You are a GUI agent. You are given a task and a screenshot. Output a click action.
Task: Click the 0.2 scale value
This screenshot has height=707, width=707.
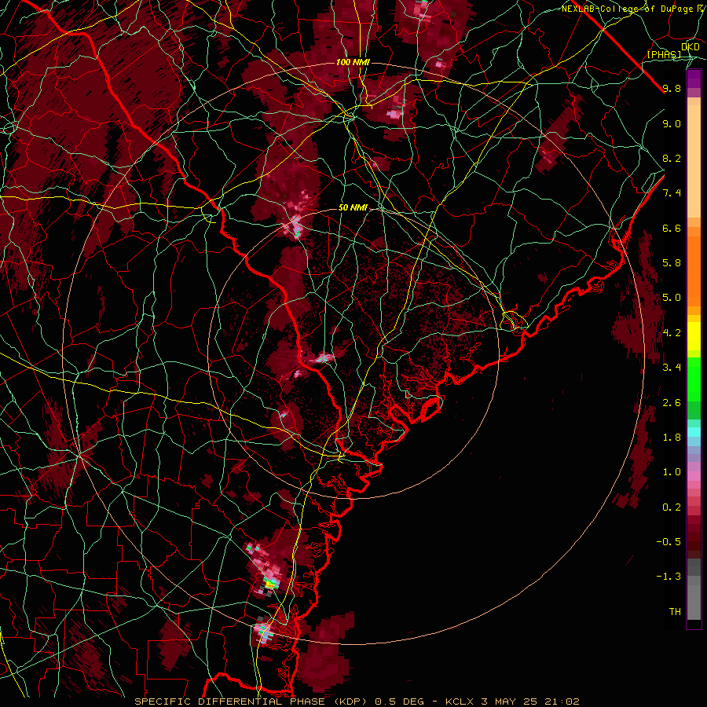pos(672,507)
